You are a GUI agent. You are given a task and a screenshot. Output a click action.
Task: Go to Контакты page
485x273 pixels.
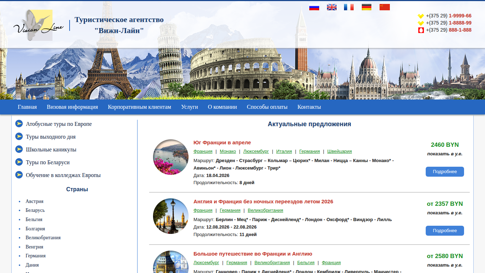[309, 107]
